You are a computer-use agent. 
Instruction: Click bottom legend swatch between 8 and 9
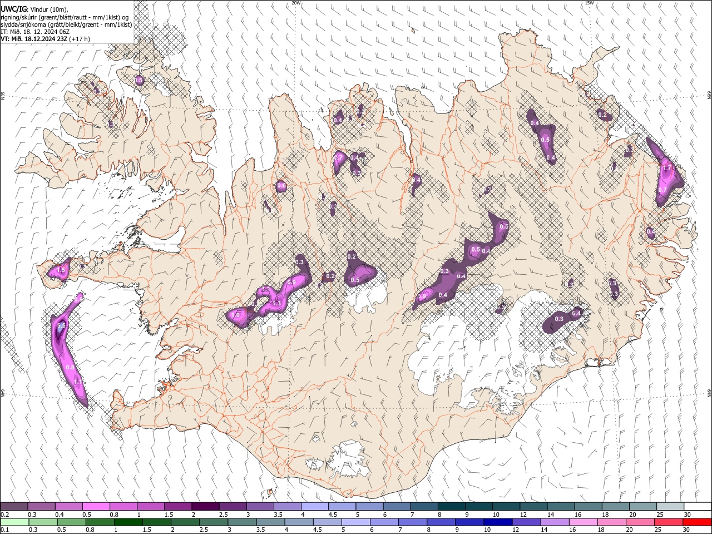coord(440,522)
